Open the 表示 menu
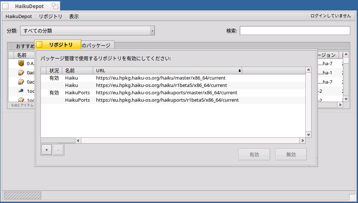 pos(74,17)
